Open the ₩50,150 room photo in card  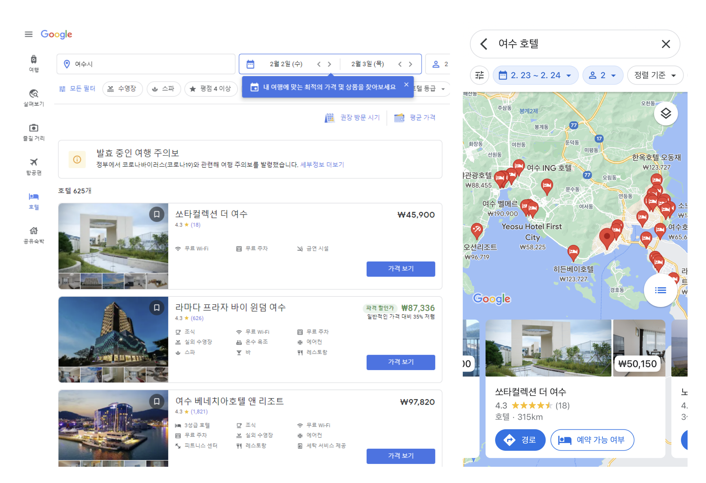point(639,348)
